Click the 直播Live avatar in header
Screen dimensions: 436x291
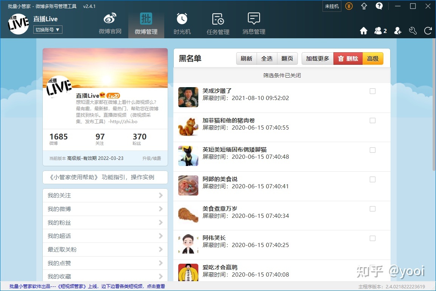18,24
